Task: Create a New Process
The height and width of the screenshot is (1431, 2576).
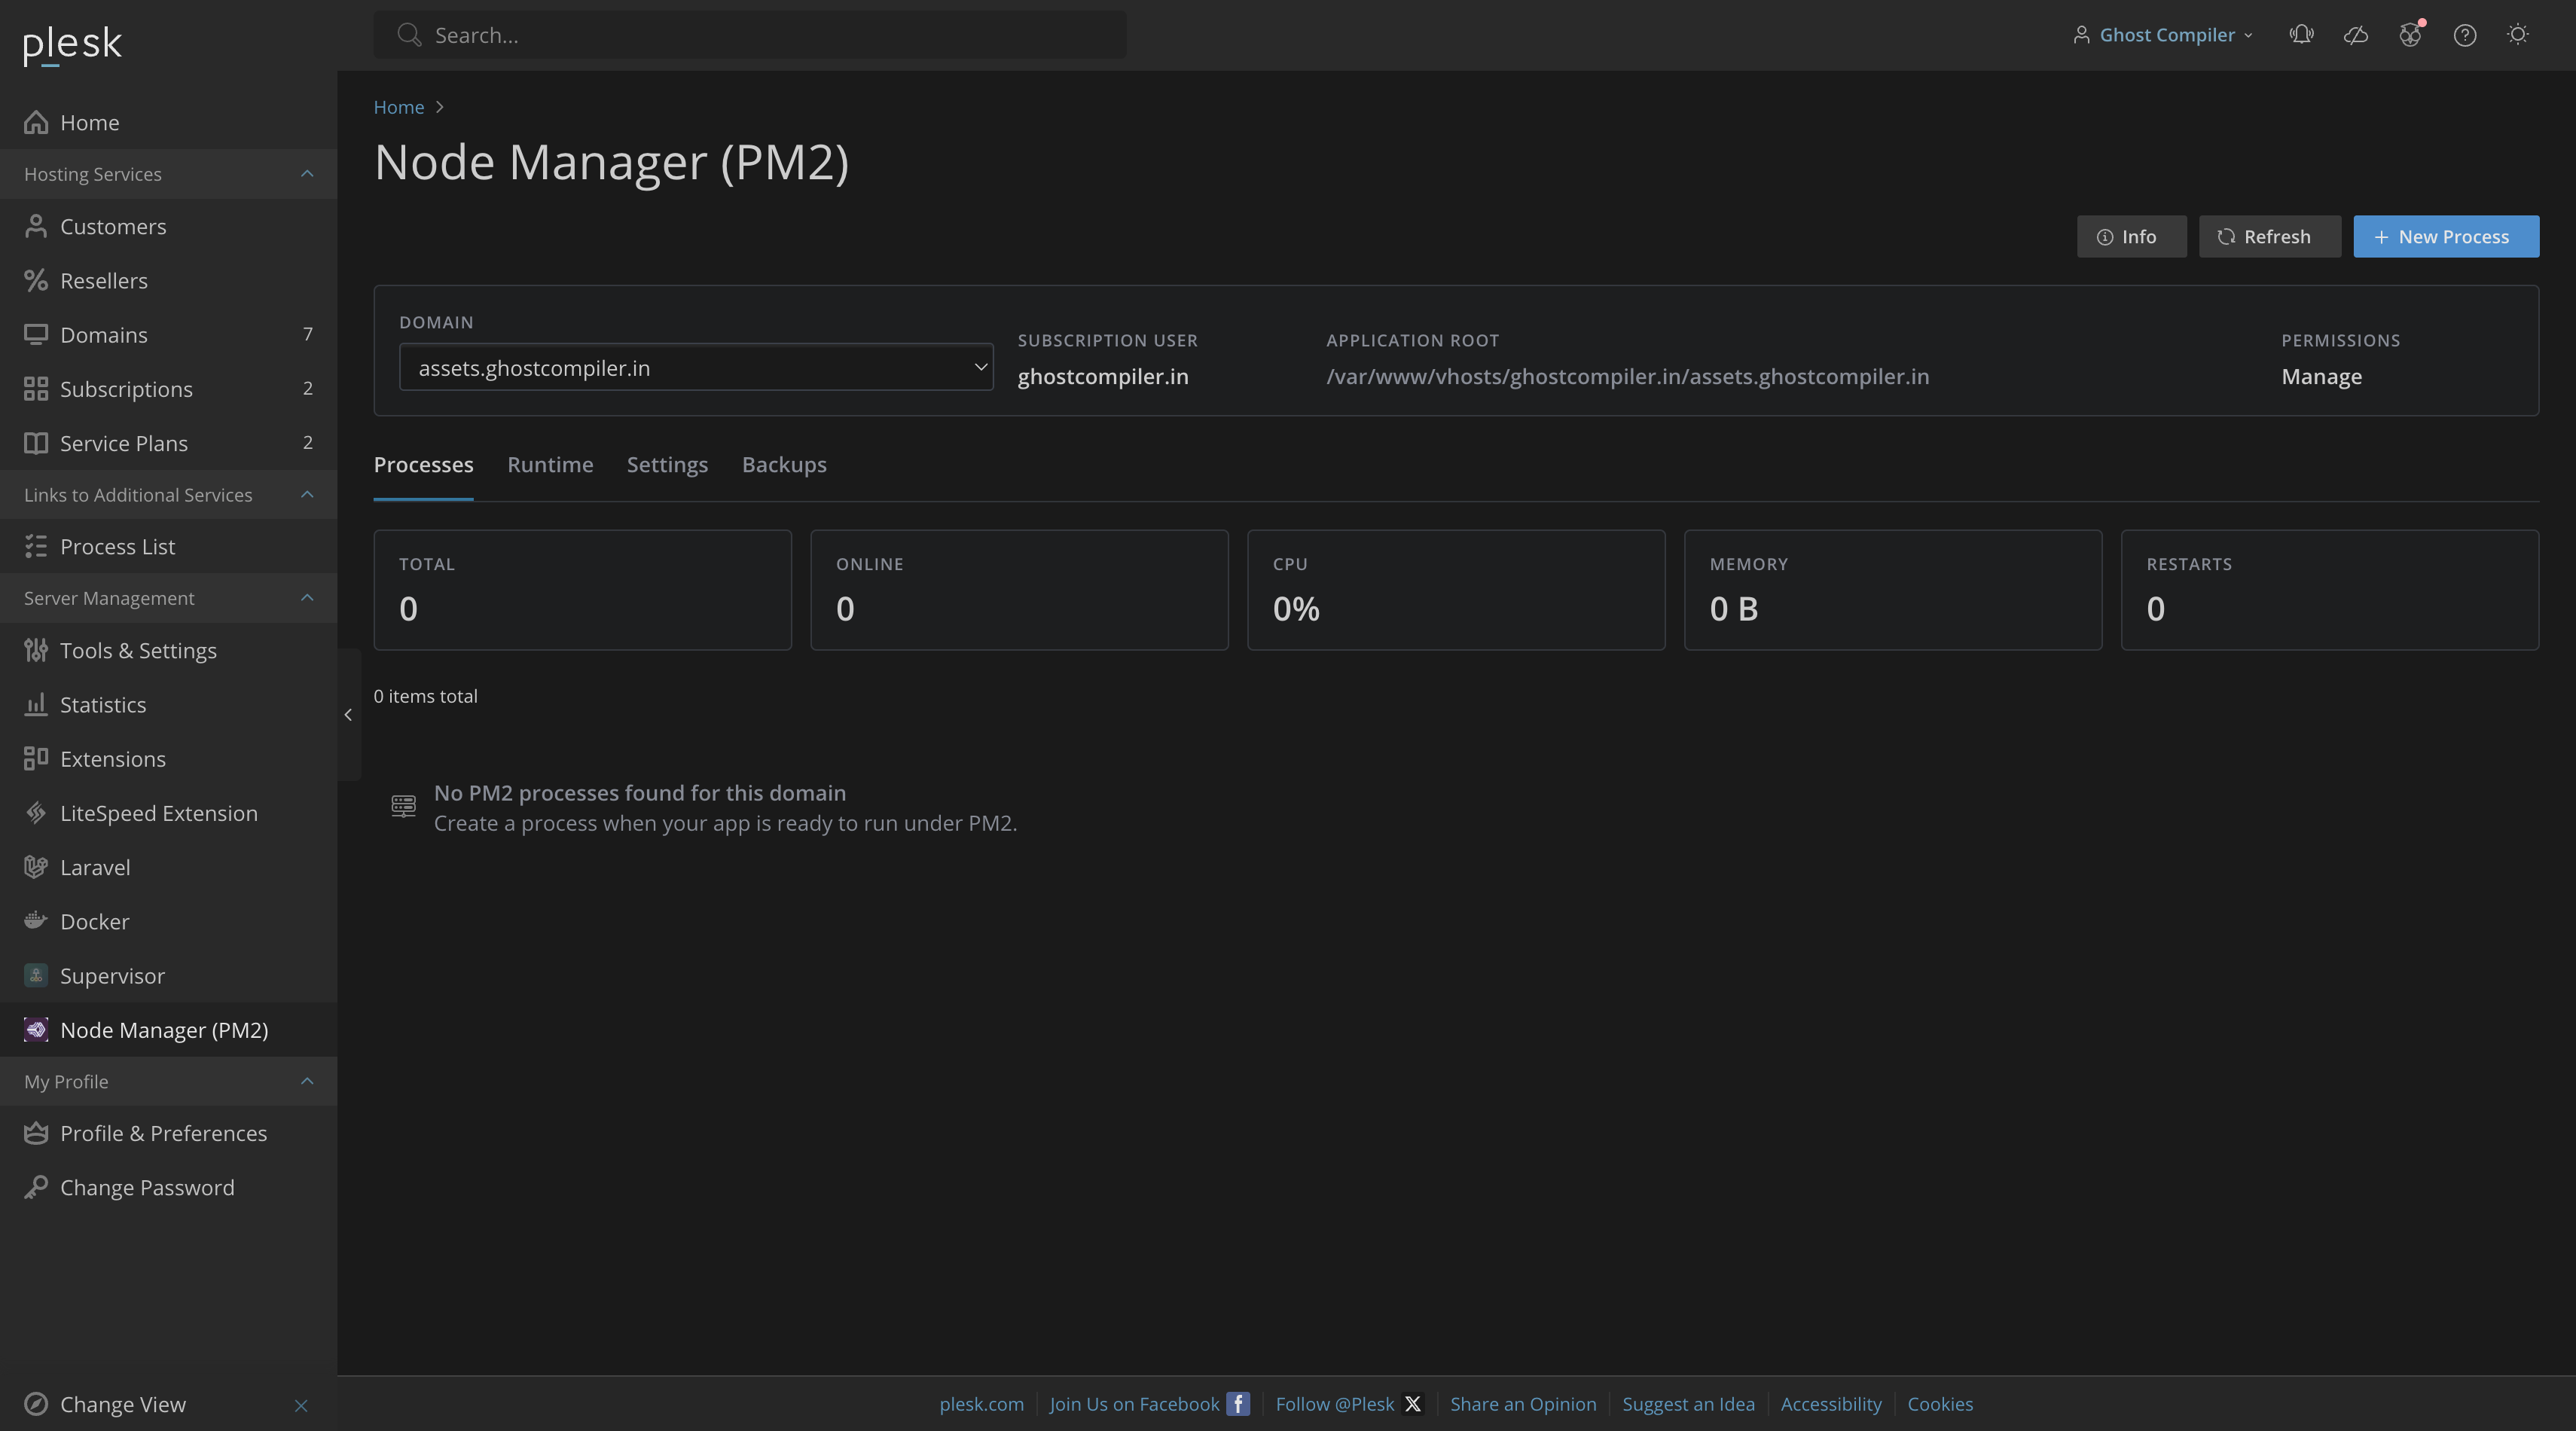Action: 2446,237
